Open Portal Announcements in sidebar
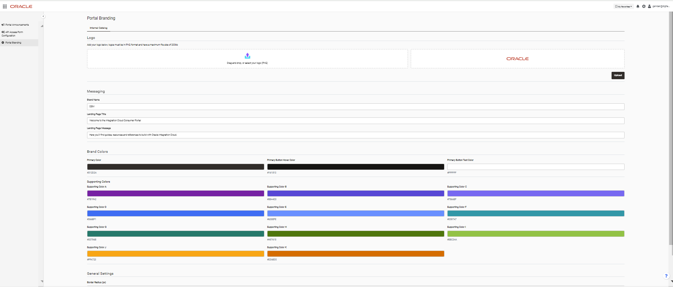This screenshot has width=673, height=287. pyautogui.click(x=17, y=25)
